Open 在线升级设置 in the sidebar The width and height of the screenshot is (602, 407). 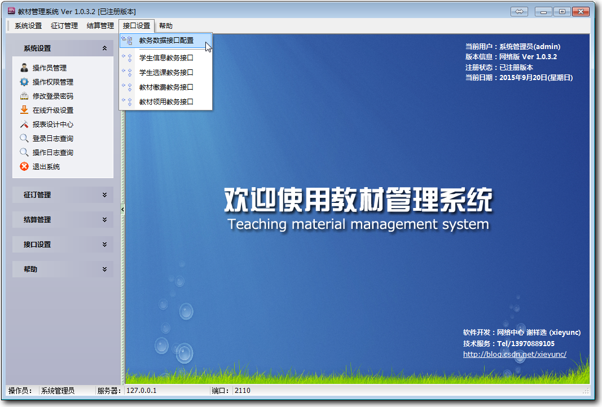tap(52, 110)
